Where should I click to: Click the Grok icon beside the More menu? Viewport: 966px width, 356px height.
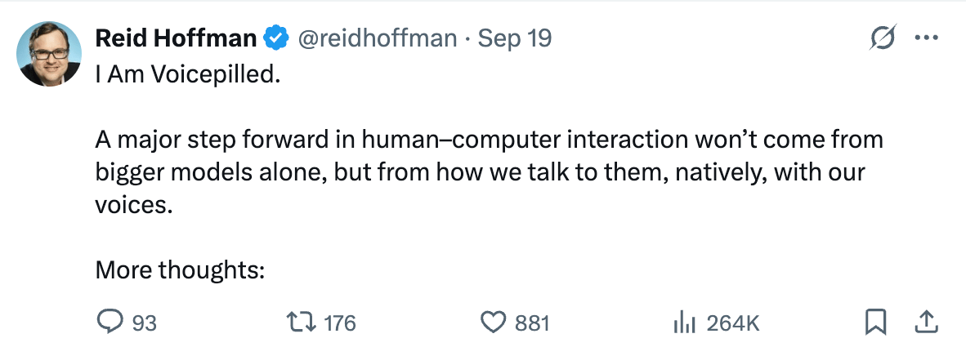[883, 38]
